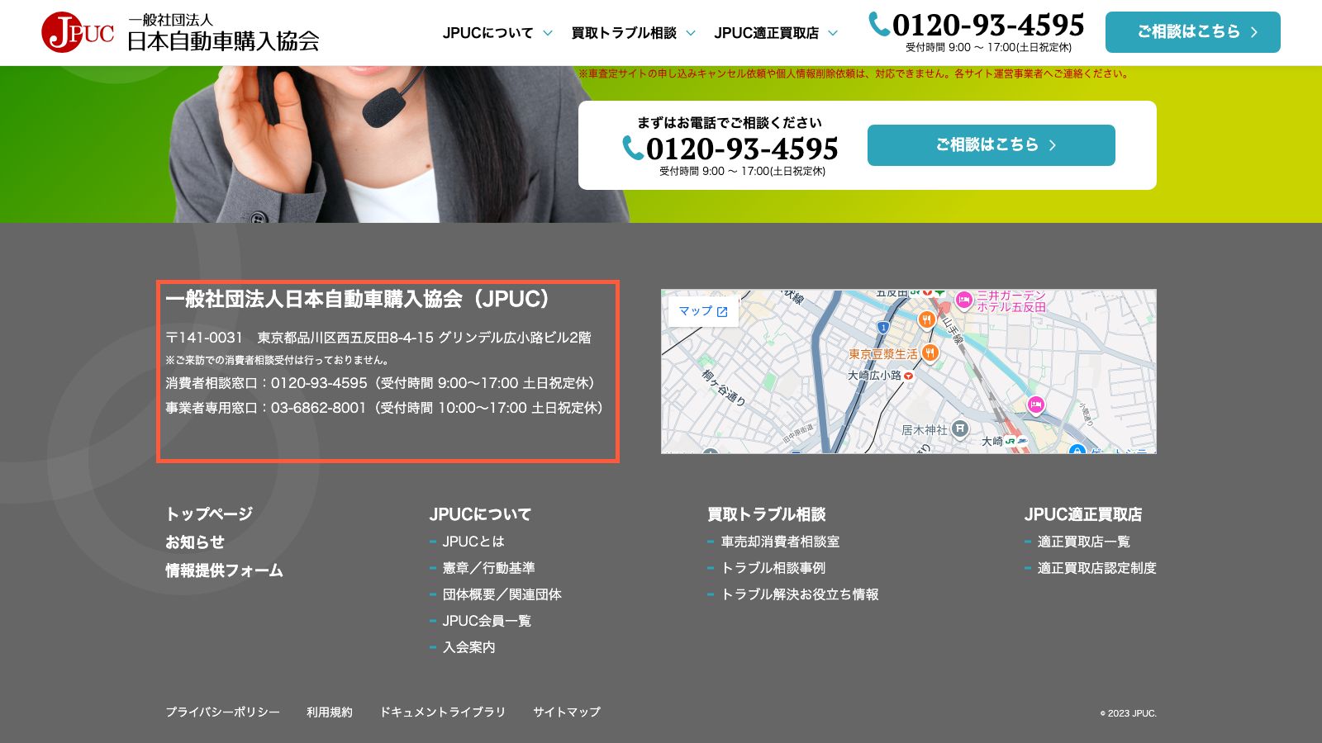Screen dimensions: 1322x743
Task: Click the JPUC適正買取店 footer heading
Action: click(1083, 514)
